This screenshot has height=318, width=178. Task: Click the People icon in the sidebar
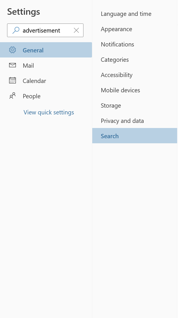(12, 96)
